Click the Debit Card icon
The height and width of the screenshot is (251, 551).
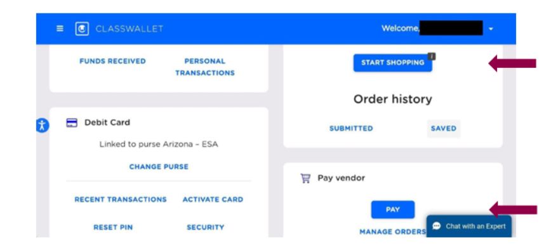72,122
